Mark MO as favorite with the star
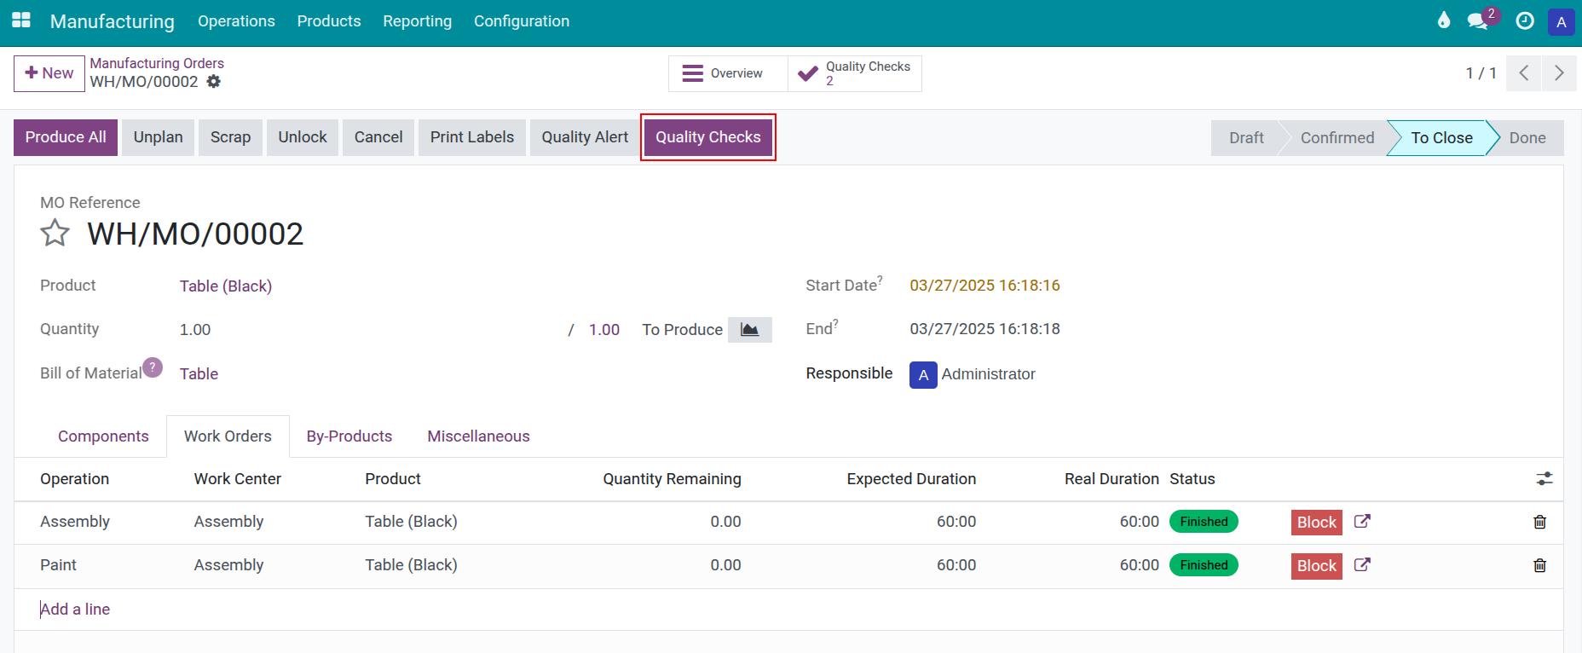Image resolution: width=1582 pixels, height=653 pixels. [55, 233]
